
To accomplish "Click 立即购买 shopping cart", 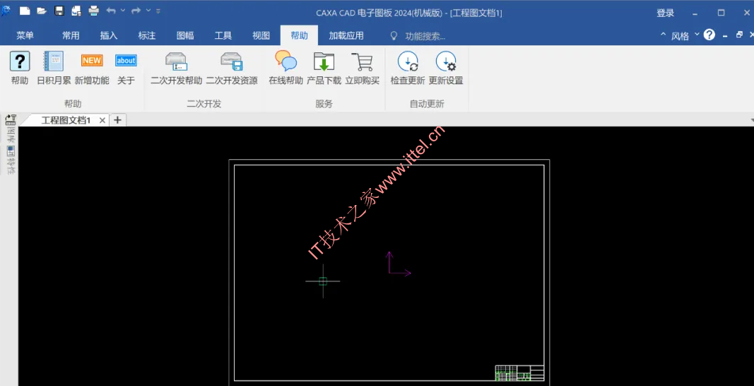I will pos(362,68).
